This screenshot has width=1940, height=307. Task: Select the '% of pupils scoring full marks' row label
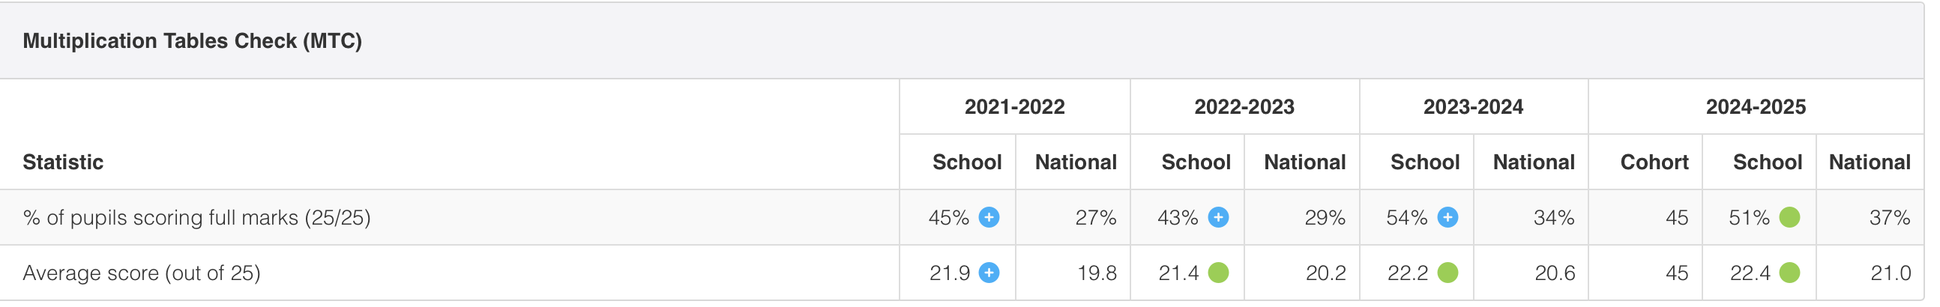tap(196, 217)
